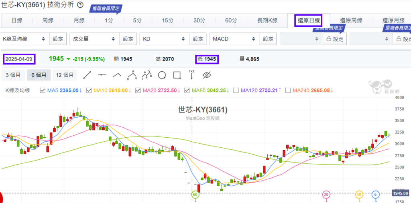Select the 6 個月 range button

pos(39,75)
